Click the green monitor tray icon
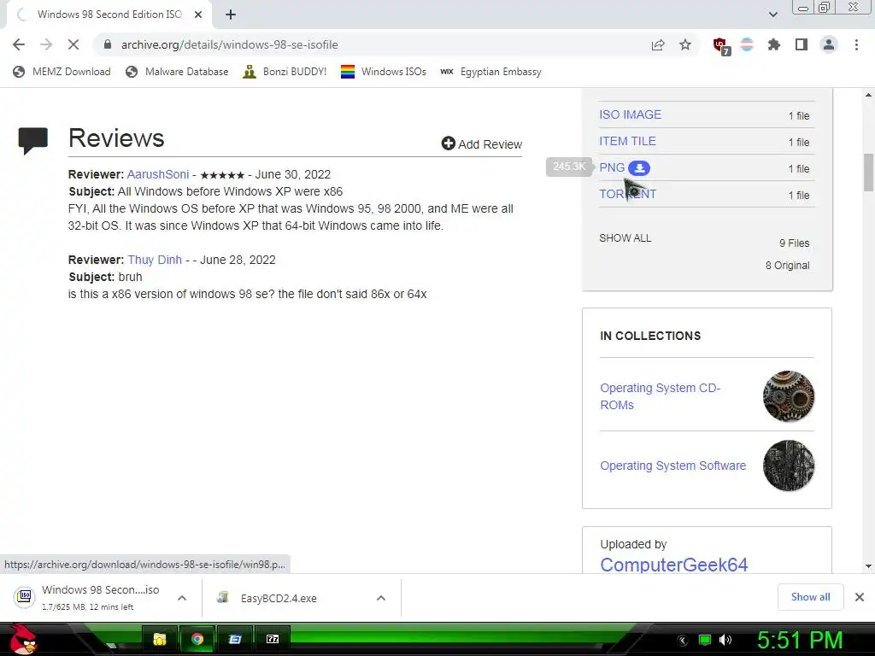875x656 pixels. coord(705,640)
